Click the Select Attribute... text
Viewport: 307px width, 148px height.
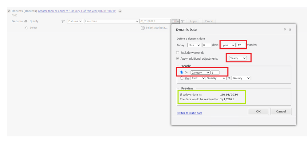[x=157, y=28]
